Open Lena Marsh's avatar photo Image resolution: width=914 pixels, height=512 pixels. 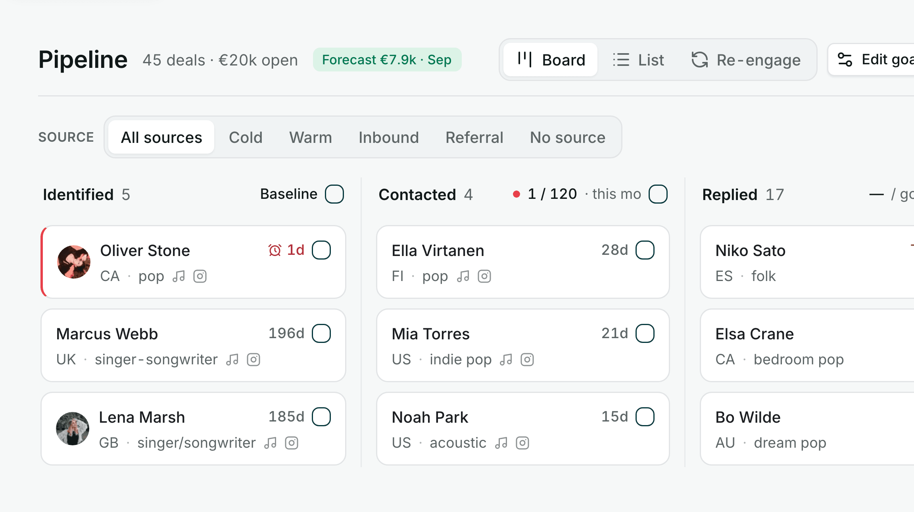coord(73,429)
